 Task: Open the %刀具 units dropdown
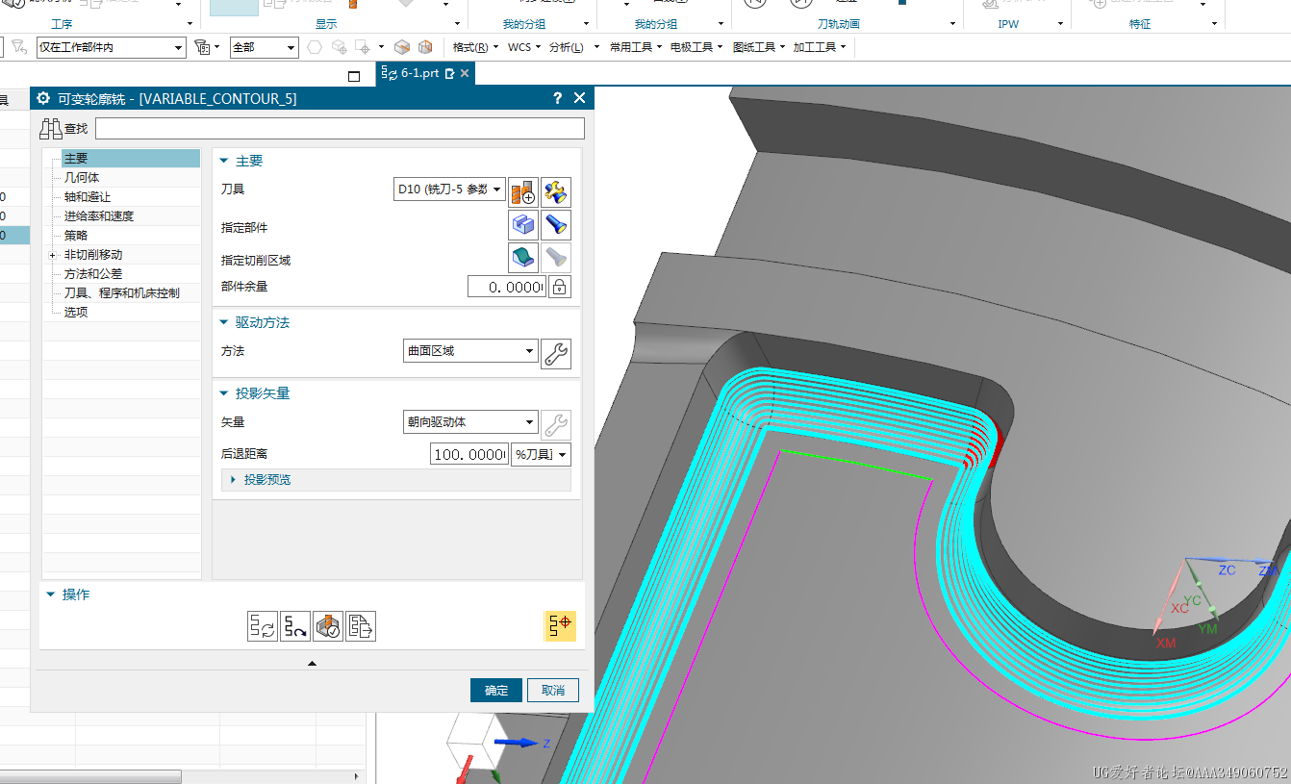(x=541, y=454)
